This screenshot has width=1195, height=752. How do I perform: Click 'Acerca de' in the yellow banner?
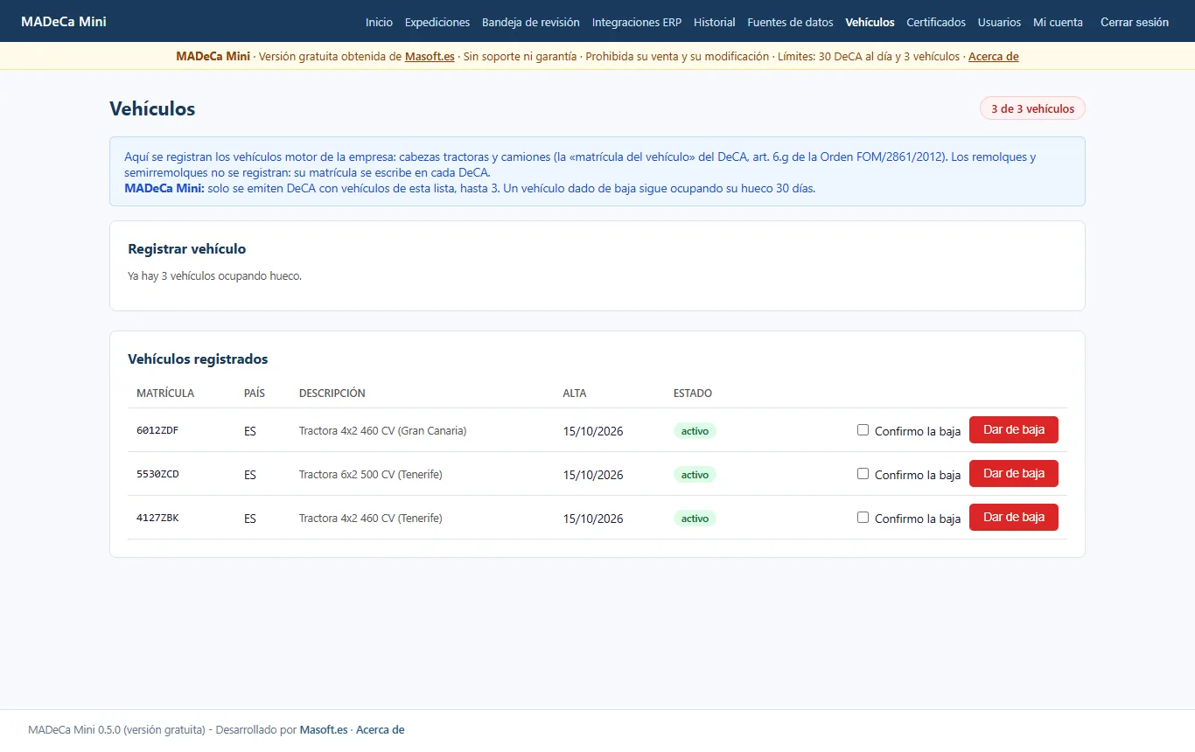994,56
